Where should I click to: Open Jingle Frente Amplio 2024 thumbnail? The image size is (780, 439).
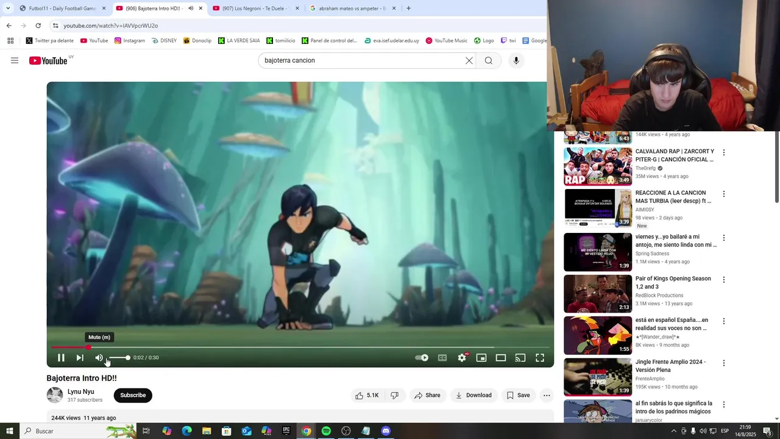point(598,377)
